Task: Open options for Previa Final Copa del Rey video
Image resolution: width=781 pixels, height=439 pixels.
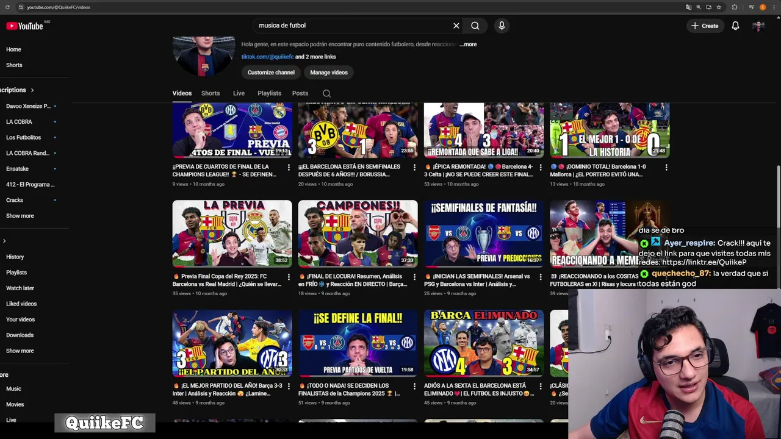Action: point(289,277)
